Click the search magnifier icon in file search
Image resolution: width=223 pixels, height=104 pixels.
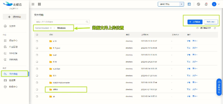click(x=87, y=22)
